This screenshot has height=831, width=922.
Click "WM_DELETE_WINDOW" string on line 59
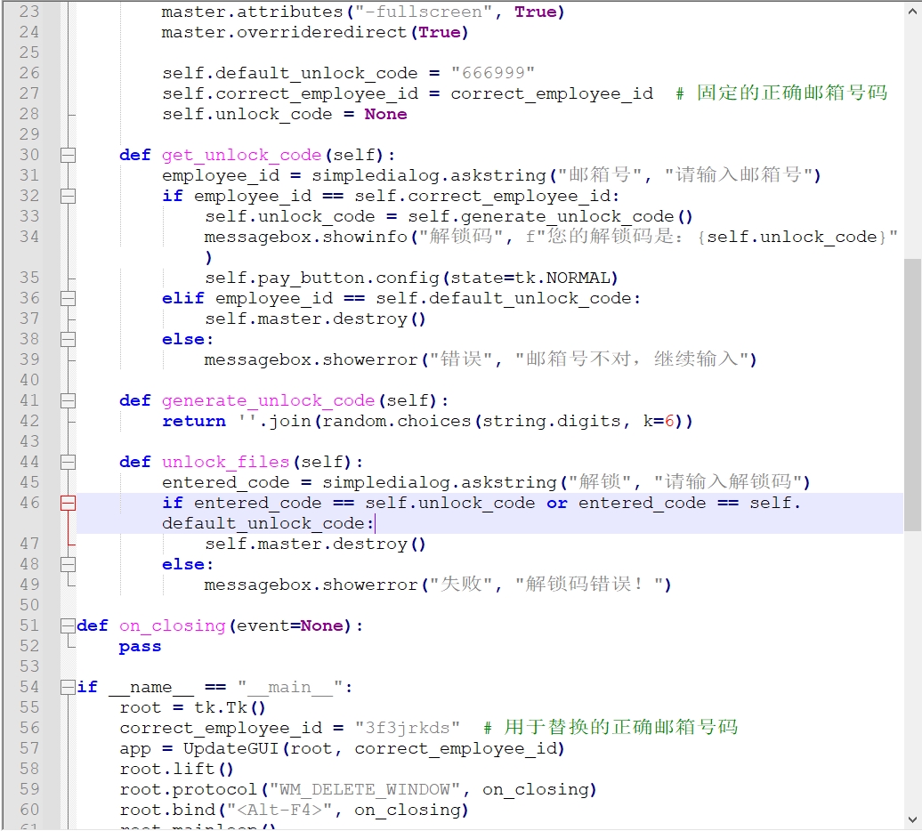[x=364, y=789]
